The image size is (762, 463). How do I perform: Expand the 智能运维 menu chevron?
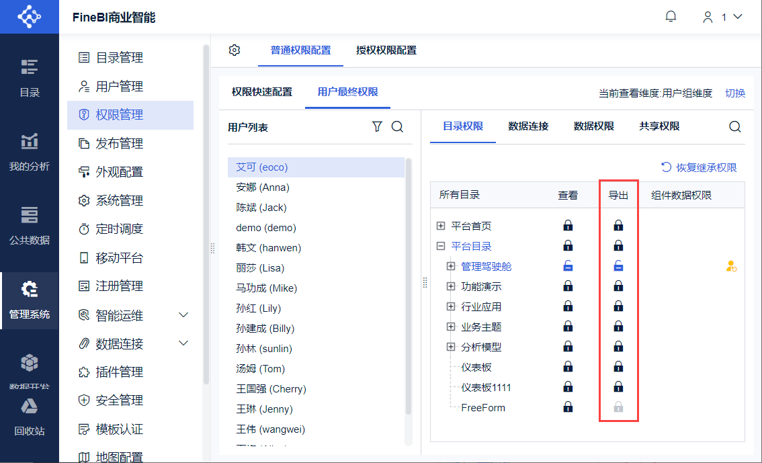(183, 314)
